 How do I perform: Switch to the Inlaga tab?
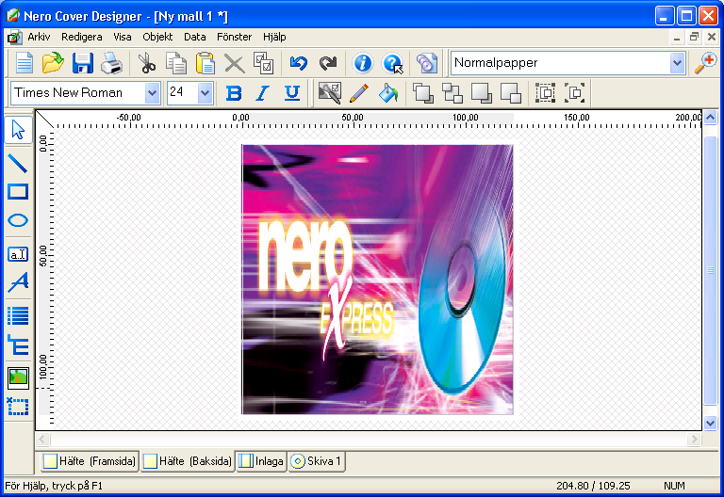click(261, 461)
